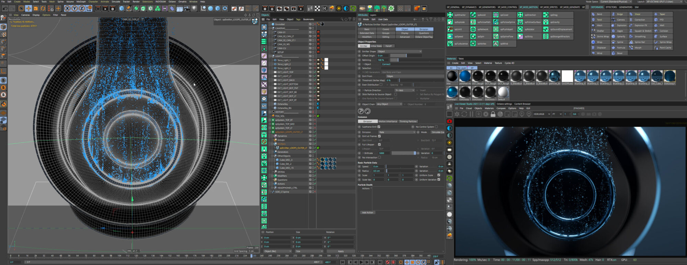Enable No Control System checkbox
Image resolution: width=687 pixels, height=265 pixels.
tap(436, 127)
